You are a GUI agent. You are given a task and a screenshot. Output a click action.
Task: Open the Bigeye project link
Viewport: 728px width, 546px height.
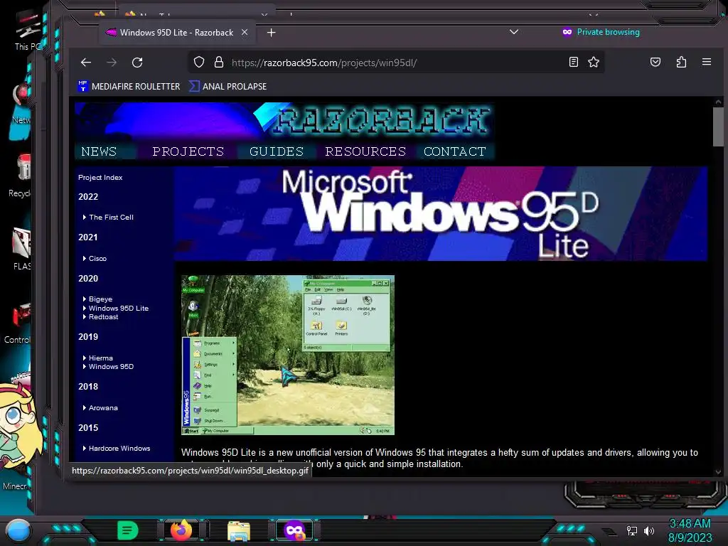(100, 299)
